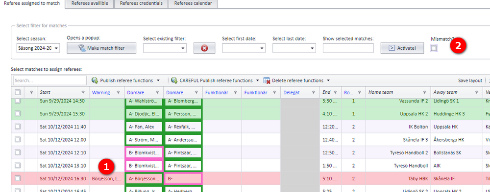Click the A- Persson referee cell
The image size is (490, 192).
(x=183, y=114)
